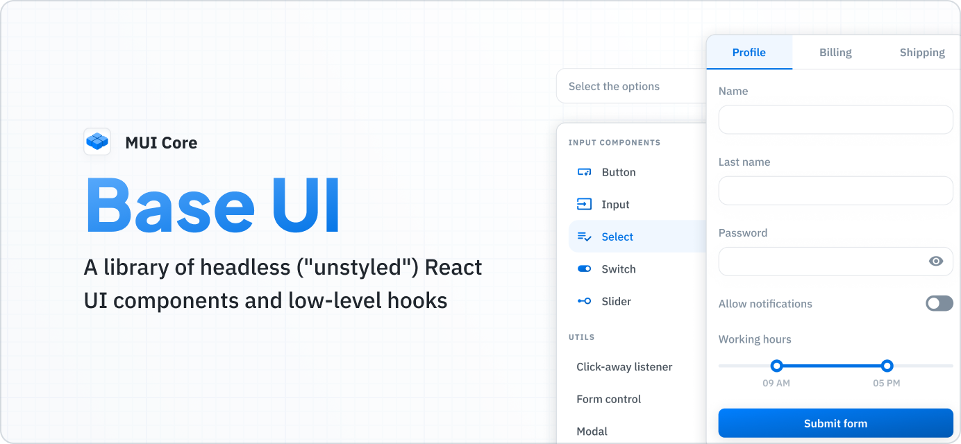Click the Base UI blue cube logo
961x444 pixels.
(x=97, y=142)
